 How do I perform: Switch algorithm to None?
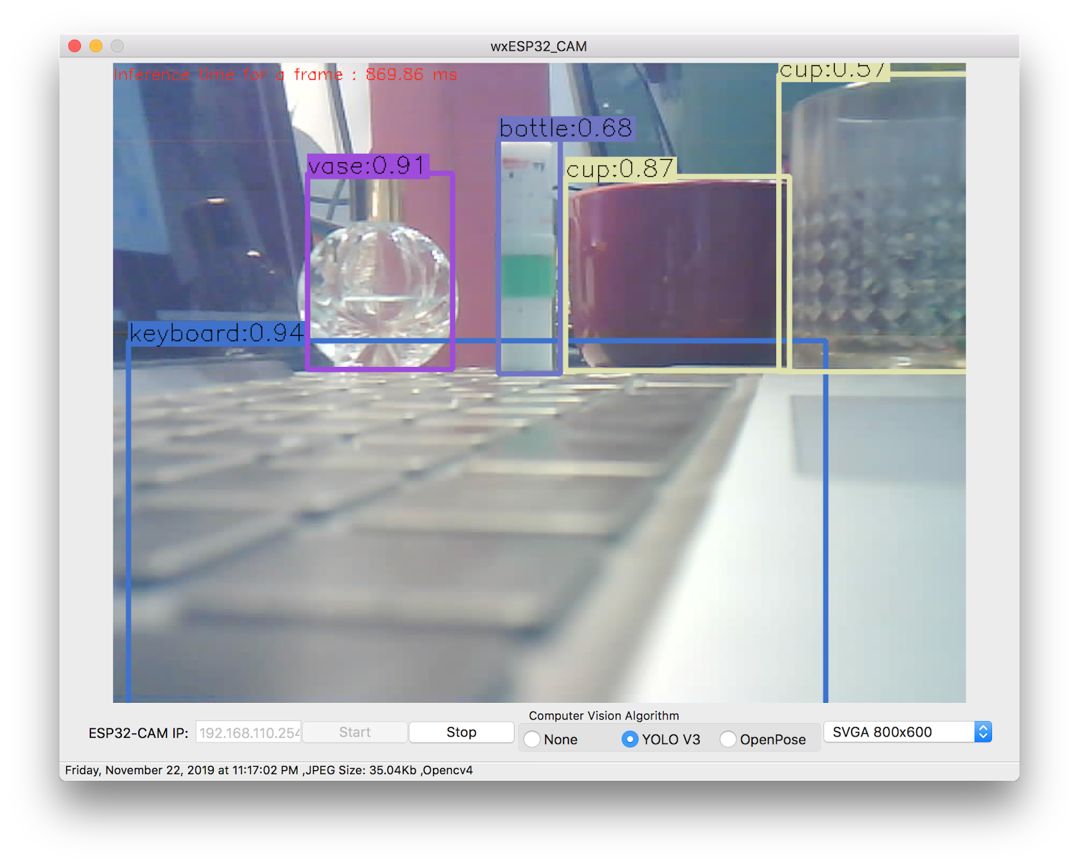533,739
